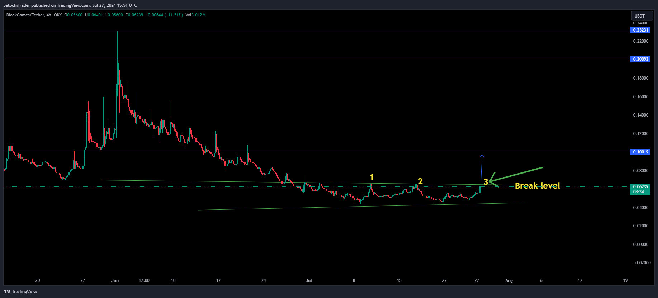Select the 0.10019 price line label

640,152
